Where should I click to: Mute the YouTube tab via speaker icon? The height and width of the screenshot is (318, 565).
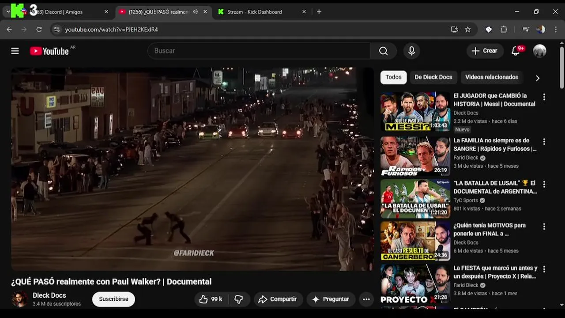(195, 12)
